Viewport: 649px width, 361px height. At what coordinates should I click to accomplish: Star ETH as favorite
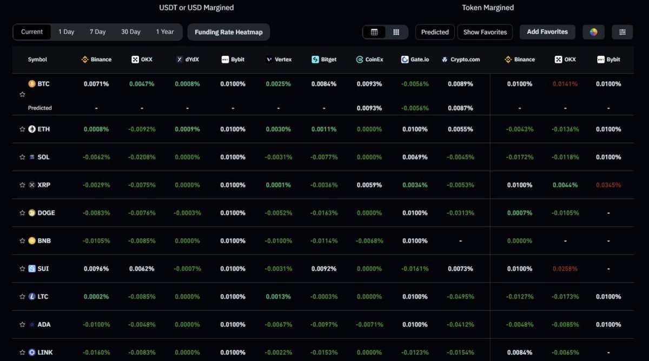pyautogui.click(x=22, y=129)
